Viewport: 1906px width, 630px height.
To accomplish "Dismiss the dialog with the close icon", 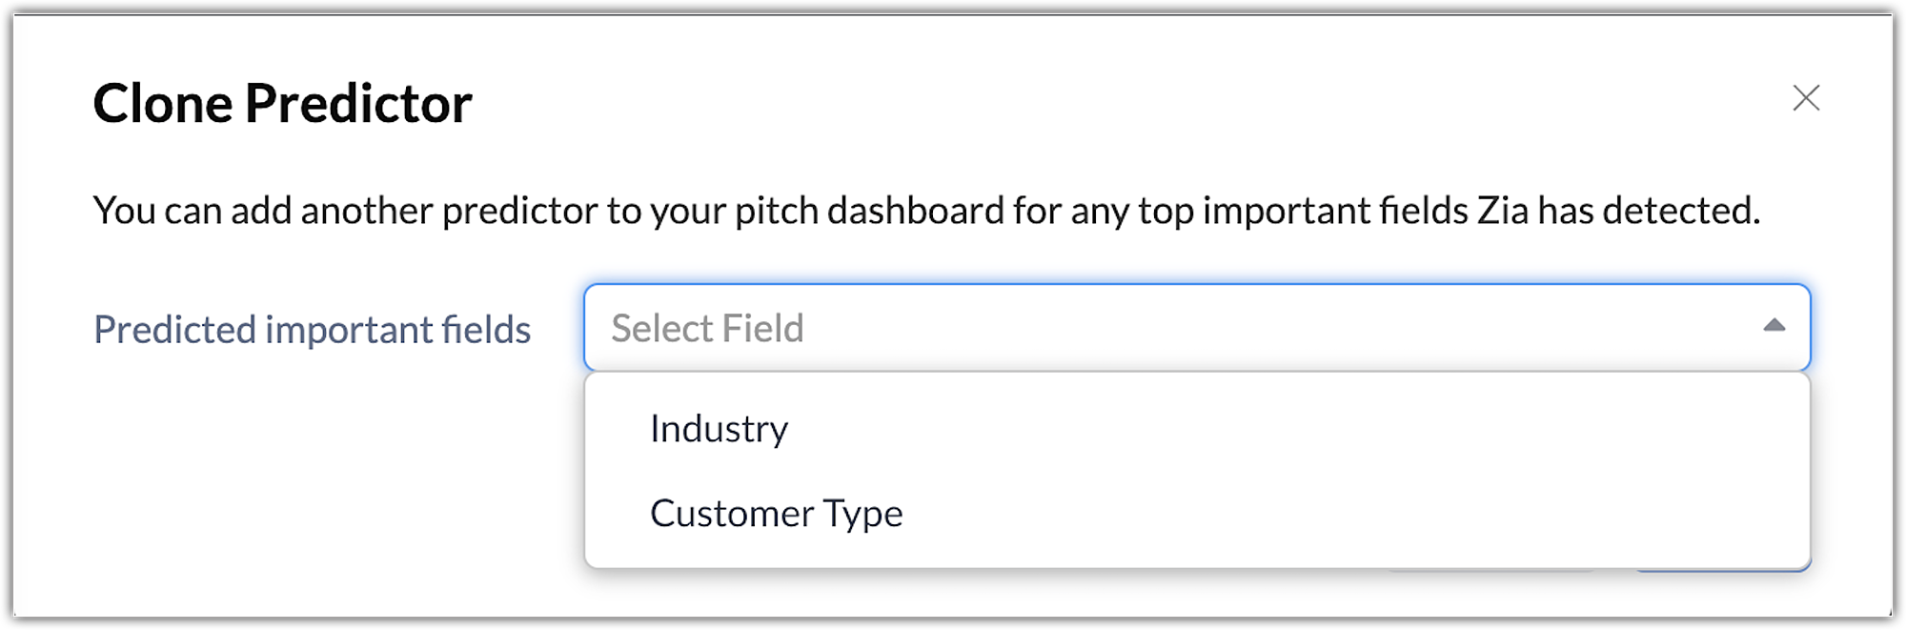I will point(1806,98).
